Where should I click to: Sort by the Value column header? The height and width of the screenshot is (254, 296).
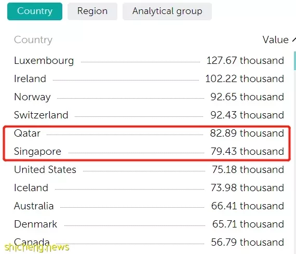(x=275, y=40)
